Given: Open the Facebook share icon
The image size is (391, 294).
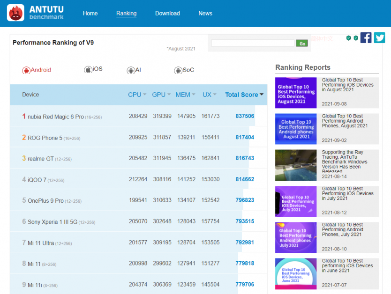Looking at the screenshot, I should point(366,38).
